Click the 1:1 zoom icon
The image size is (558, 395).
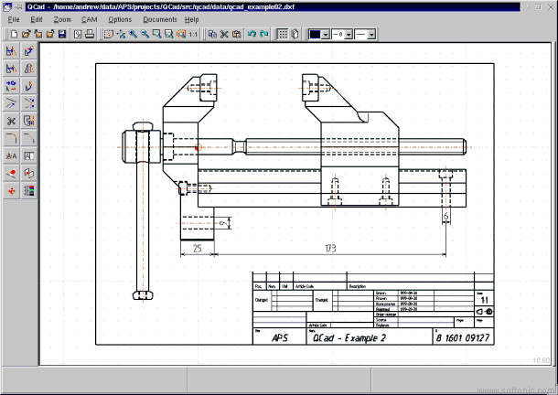pos(192,34)
